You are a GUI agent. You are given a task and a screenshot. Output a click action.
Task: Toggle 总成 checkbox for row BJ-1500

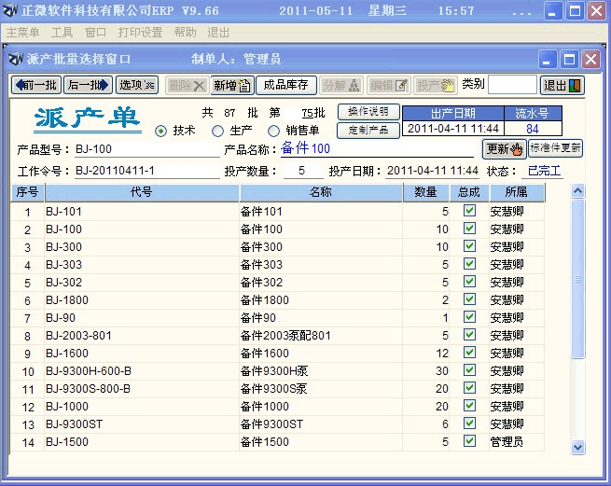pyautogui.click(x=469, y=441)
